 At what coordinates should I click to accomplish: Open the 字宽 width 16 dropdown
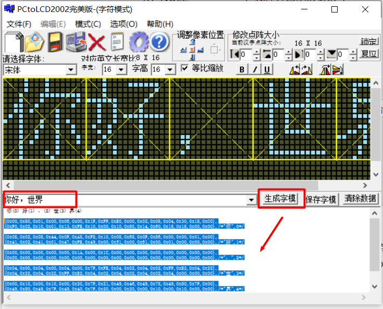[x=121, y=70]
